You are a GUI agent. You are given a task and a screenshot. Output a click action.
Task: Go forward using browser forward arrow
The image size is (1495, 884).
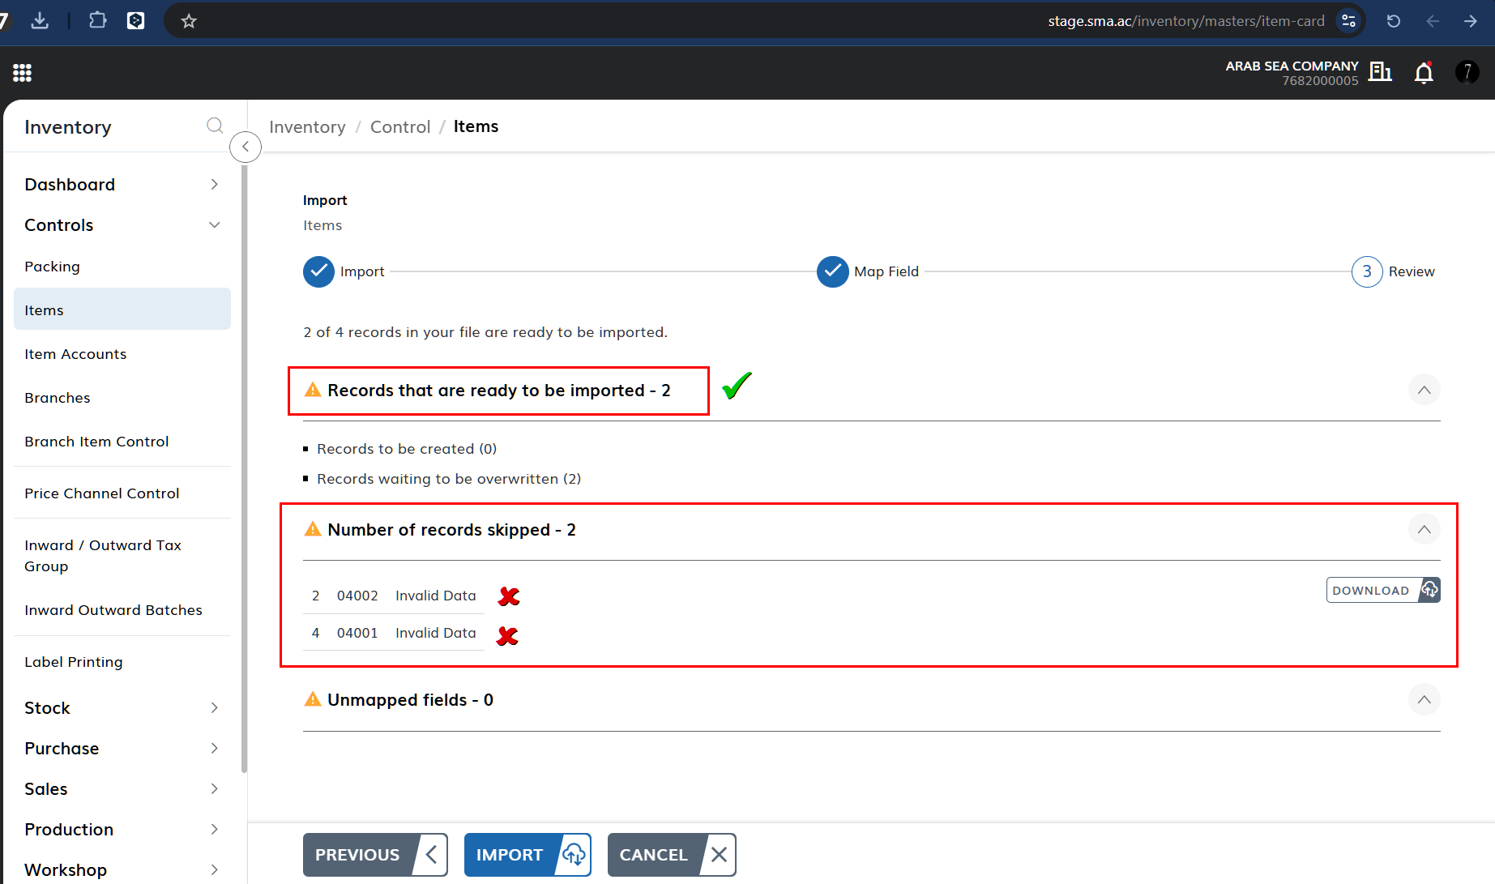click(1471, 21)
